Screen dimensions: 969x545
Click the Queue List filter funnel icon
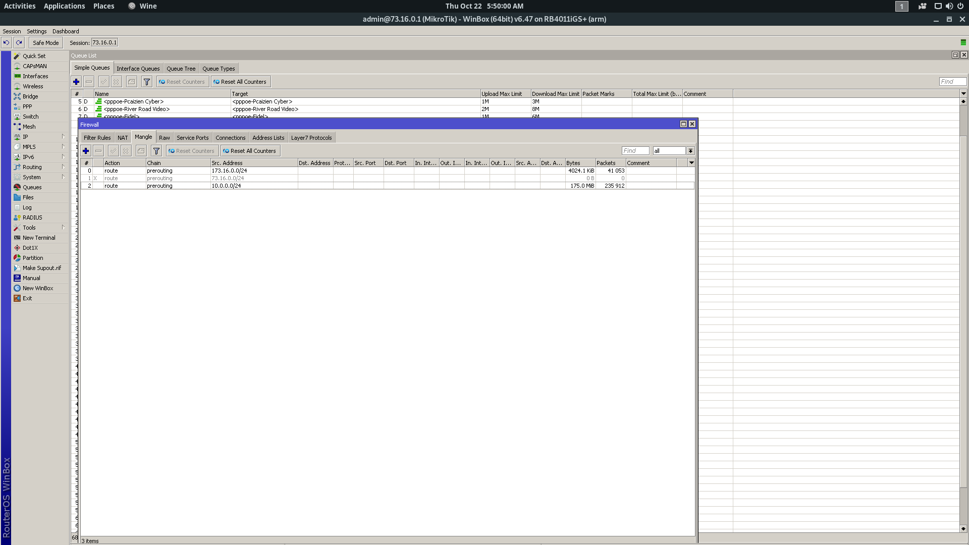coord(147,82)
